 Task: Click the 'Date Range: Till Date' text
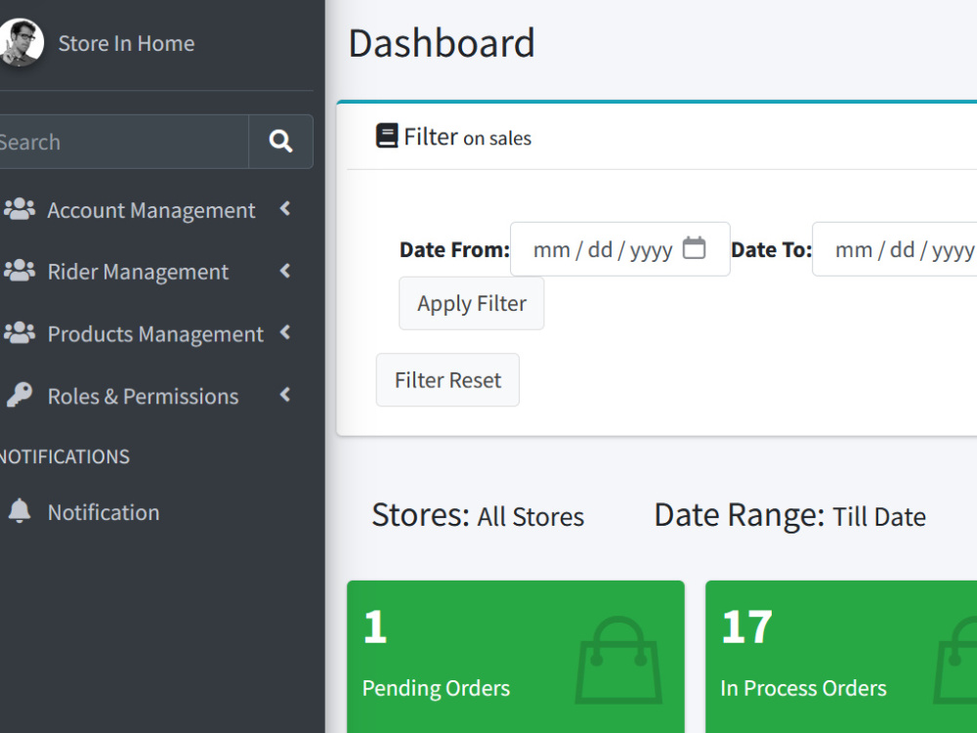(790, 515)
